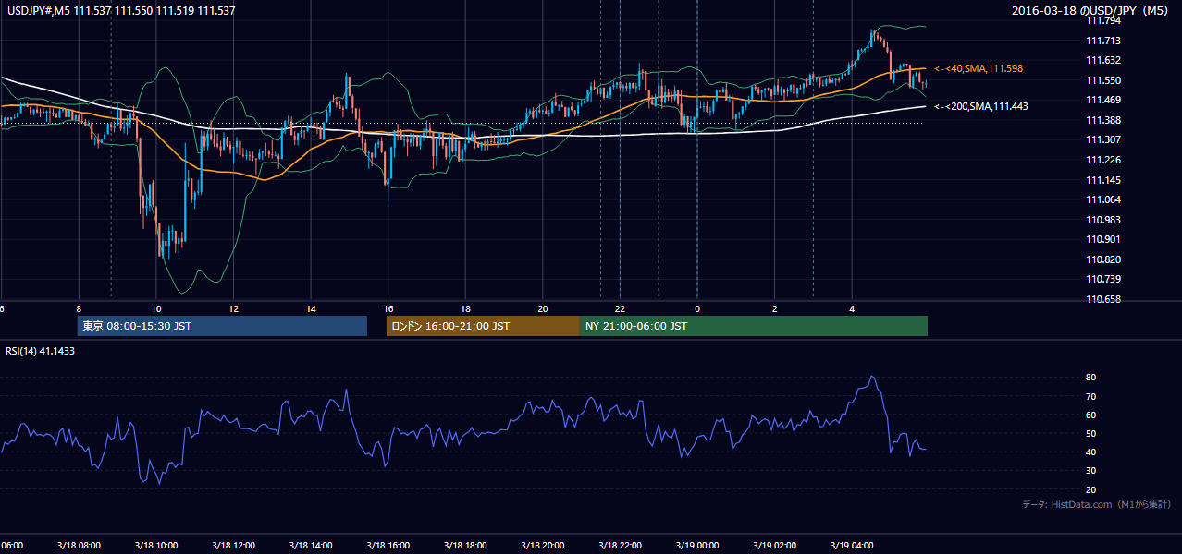
Task: Click price axis value 111.064
Action: 1102,199
